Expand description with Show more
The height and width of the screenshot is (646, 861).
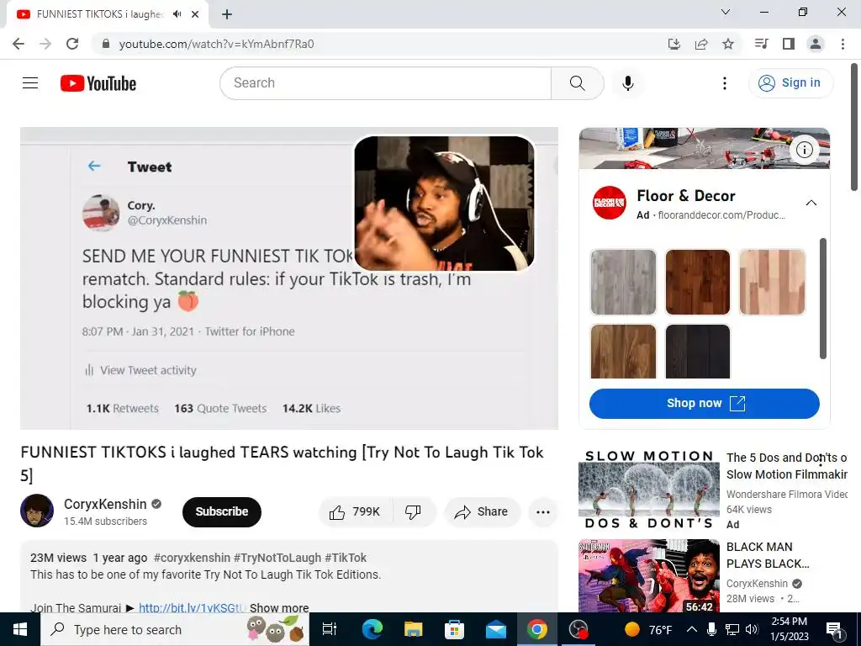[279, 607]
